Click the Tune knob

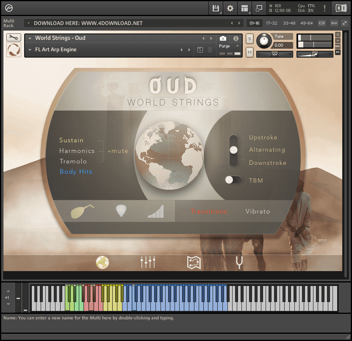[264, 41]
